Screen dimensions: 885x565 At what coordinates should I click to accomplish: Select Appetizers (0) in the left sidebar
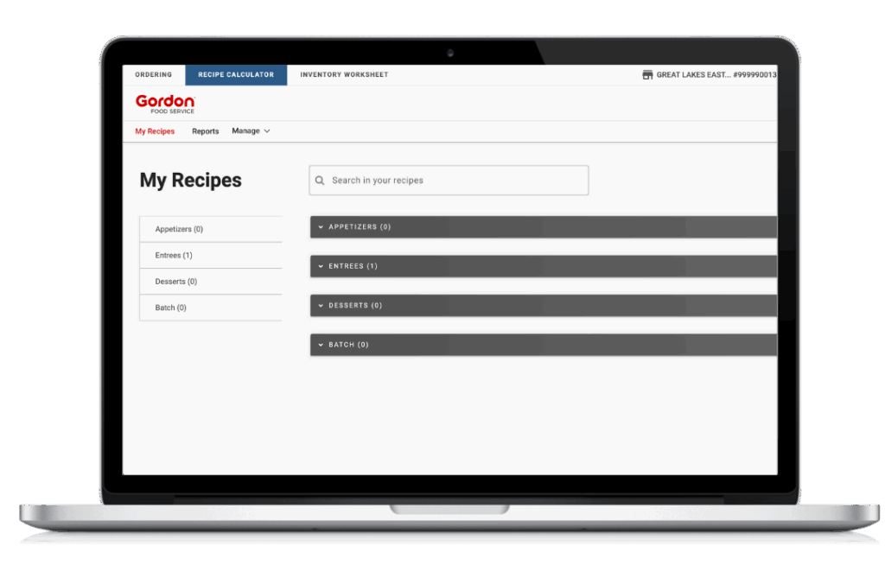(x=179, y=230)
